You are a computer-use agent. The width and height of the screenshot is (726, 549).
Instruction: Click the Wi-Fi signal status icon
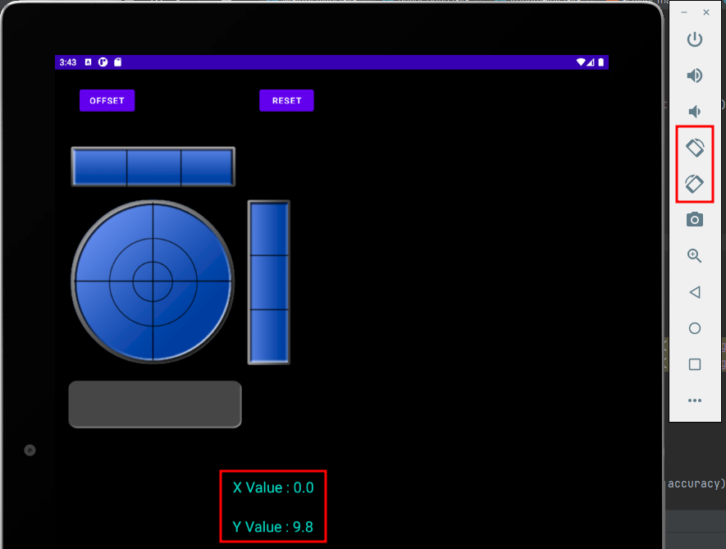[x=581, y=62]
